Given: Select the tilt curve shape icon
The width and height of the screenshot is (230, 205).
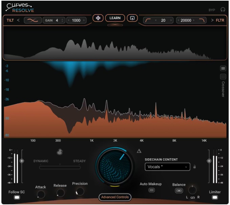Looking at the screenshot, I should tap(33, 20).
